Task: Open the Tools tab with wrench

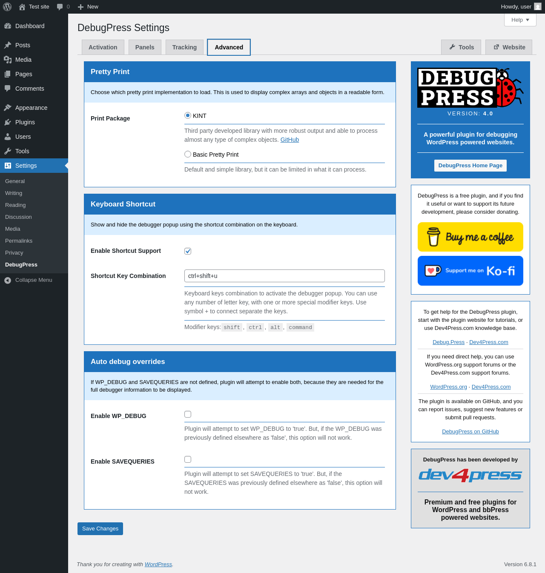Action: 461,47
